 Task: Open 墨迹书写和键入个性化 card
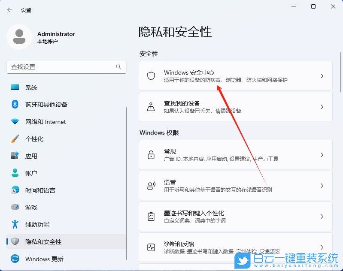click(x=236, y=217)
